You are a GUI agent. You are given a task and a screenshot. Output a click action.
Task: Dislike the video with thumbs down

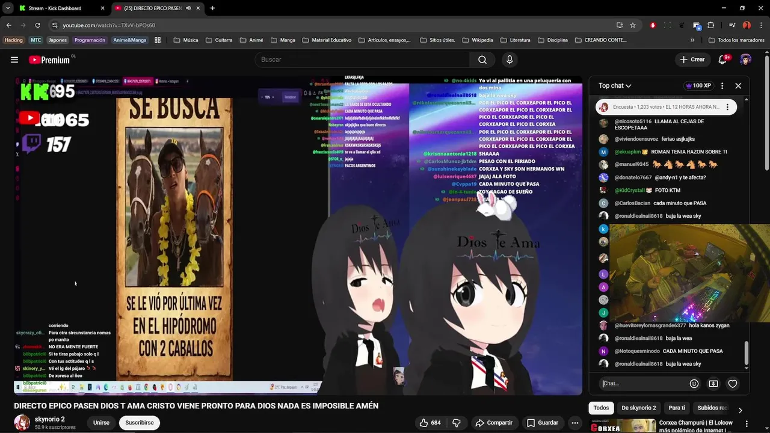point(457,423)
